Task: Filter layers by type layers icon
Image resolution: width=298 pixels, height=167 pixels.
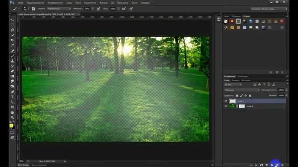Action: point(264,84)
